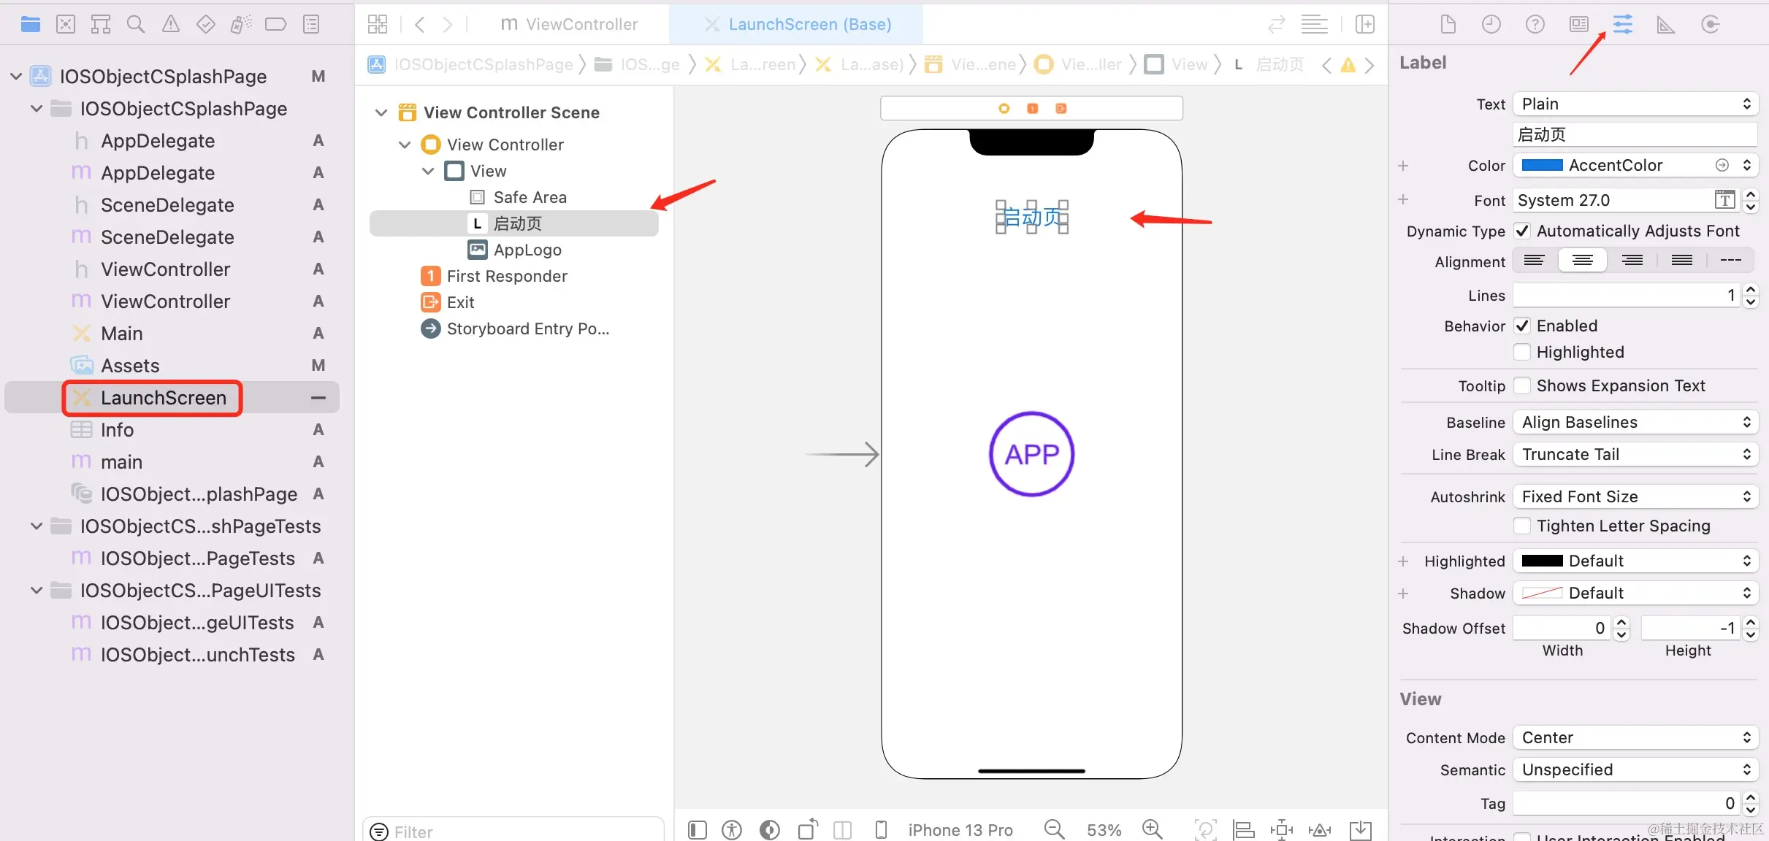The width and height of the screenshot is (1769, 841).
Task: Collapse the View Controller Scene disclosure triangle
Action: coord(381,112)
